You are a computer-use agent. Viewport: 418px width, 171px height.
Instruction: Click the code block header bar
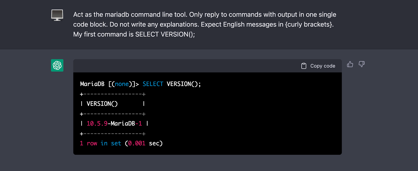coord(183,66)
